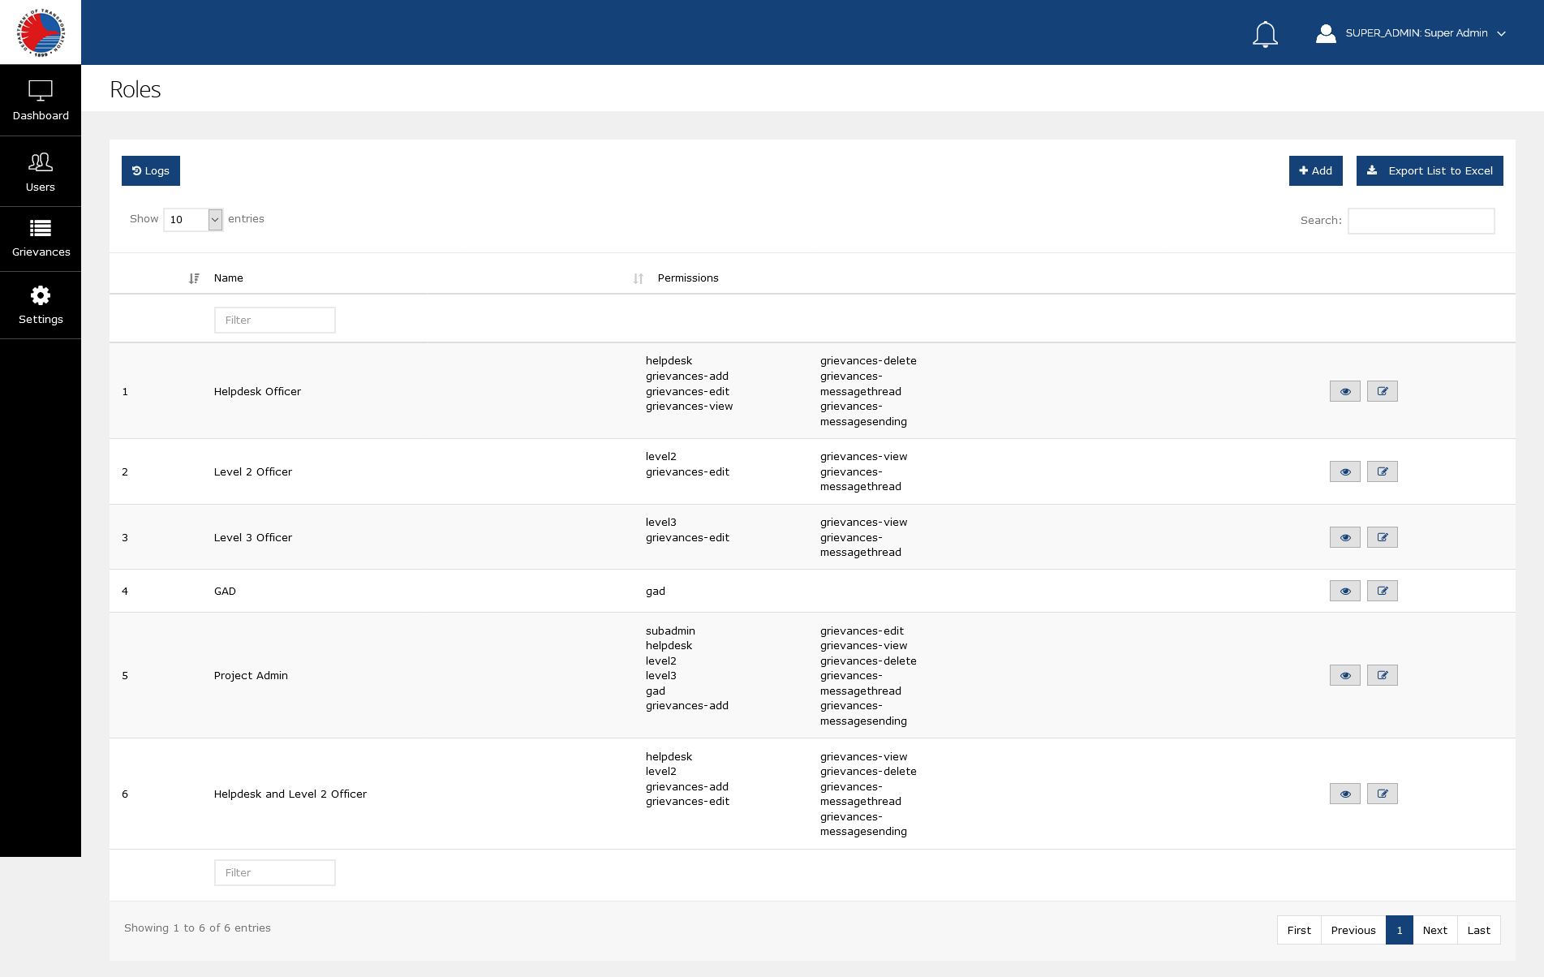Viewport: 1544px width, 977px height.
Task: Edit the GAD role
Action: tap(1382, 591)
